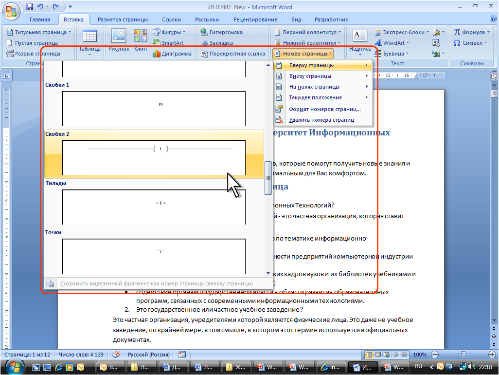Insert Перекрестная ссылка cross-reference

tap(233, 54)
